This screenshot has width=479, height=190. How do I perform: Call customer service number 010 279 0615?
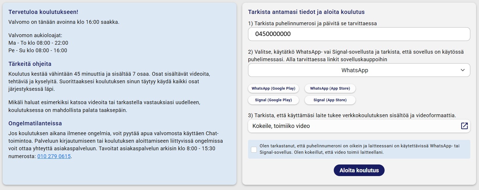point(54,156)
